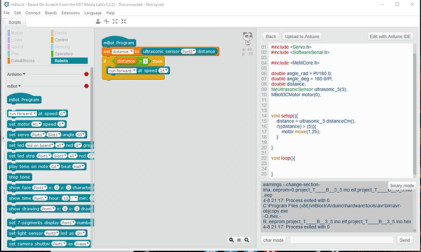This screenshot has width=421, height=252.
Task: Select the Looks block category
Action: pyautogui.click(x=15, y=40)
